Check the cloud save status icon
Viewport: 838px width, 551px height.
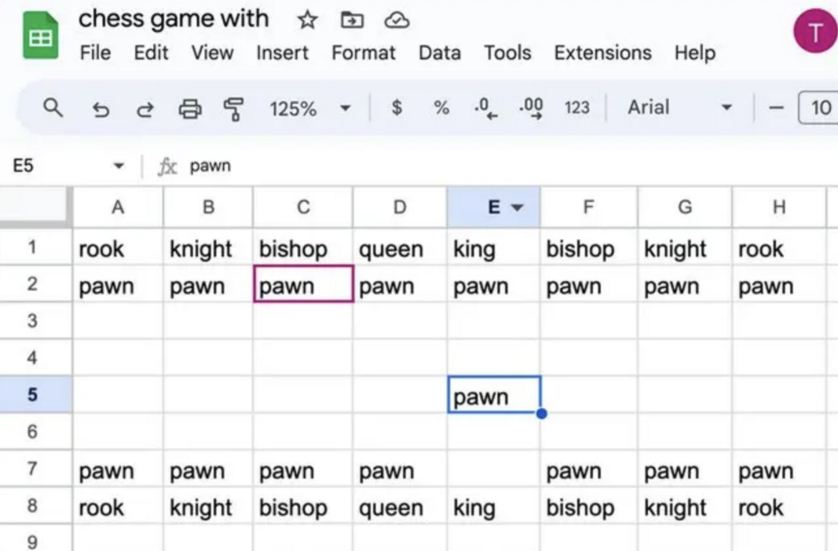click(x=397, y=20)
